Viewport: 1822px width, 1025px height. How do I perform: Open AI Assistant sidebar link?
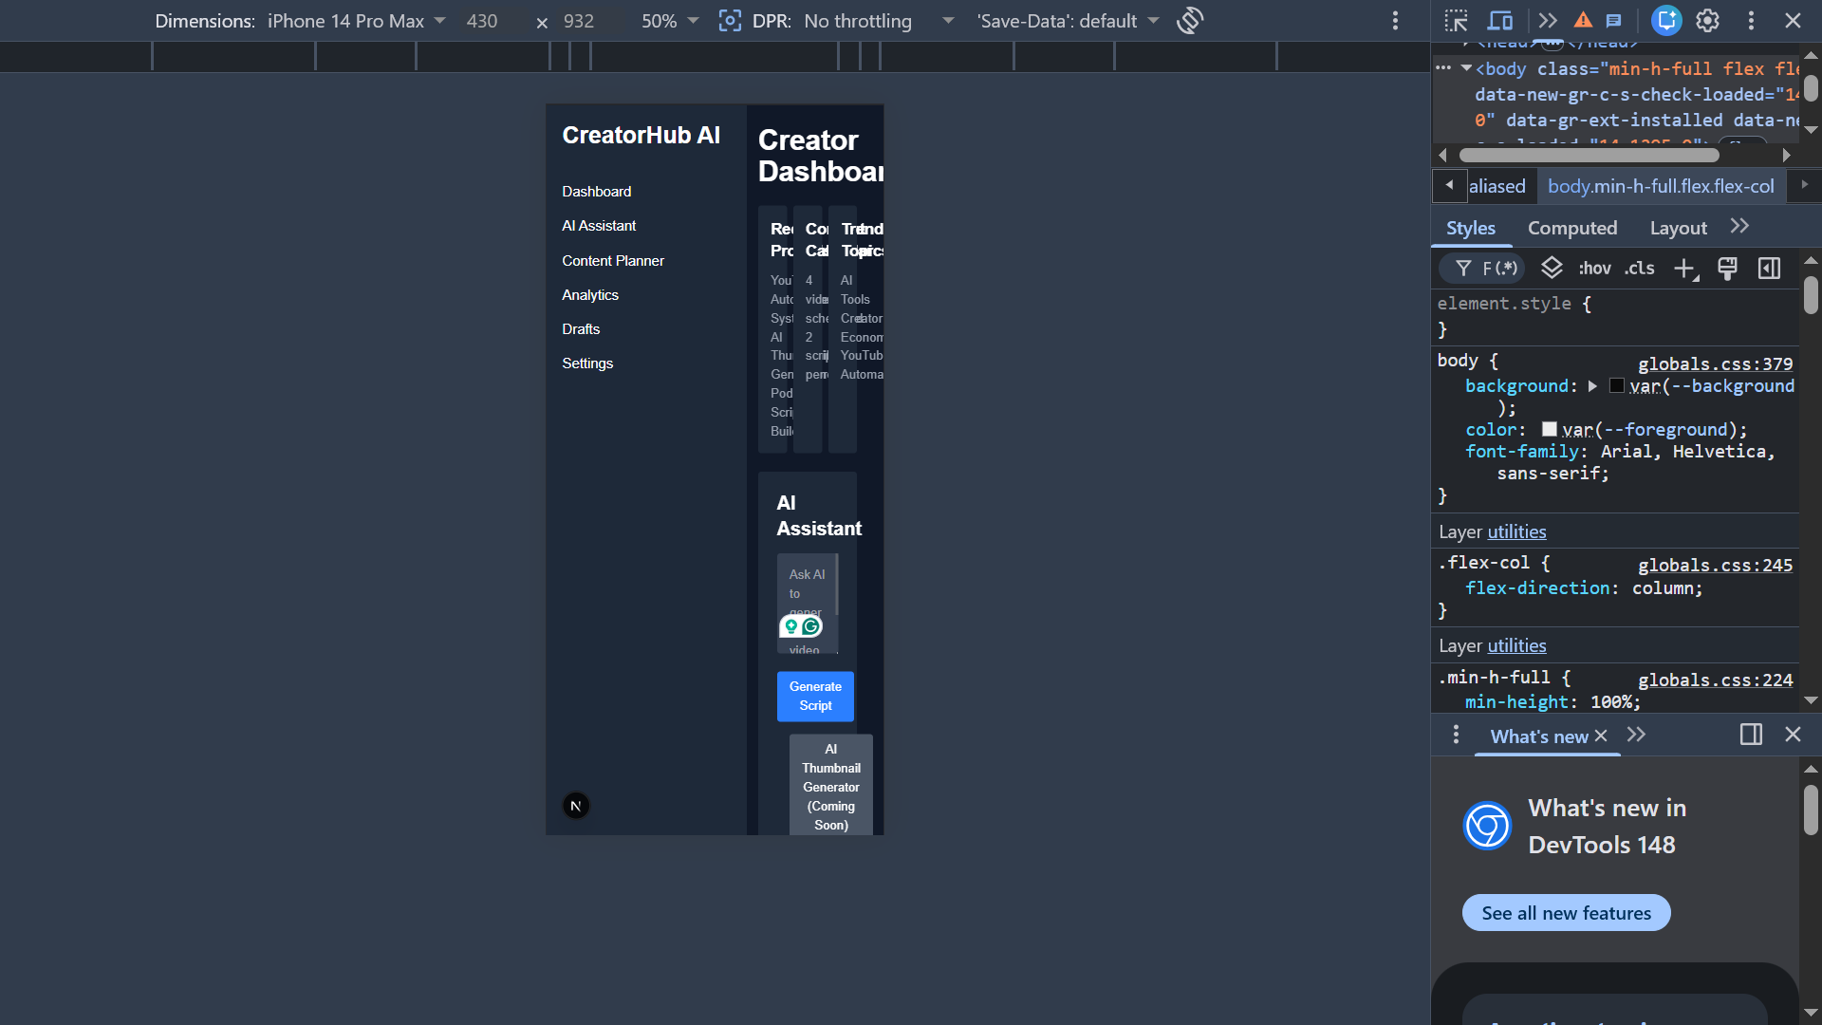[599, 226]
